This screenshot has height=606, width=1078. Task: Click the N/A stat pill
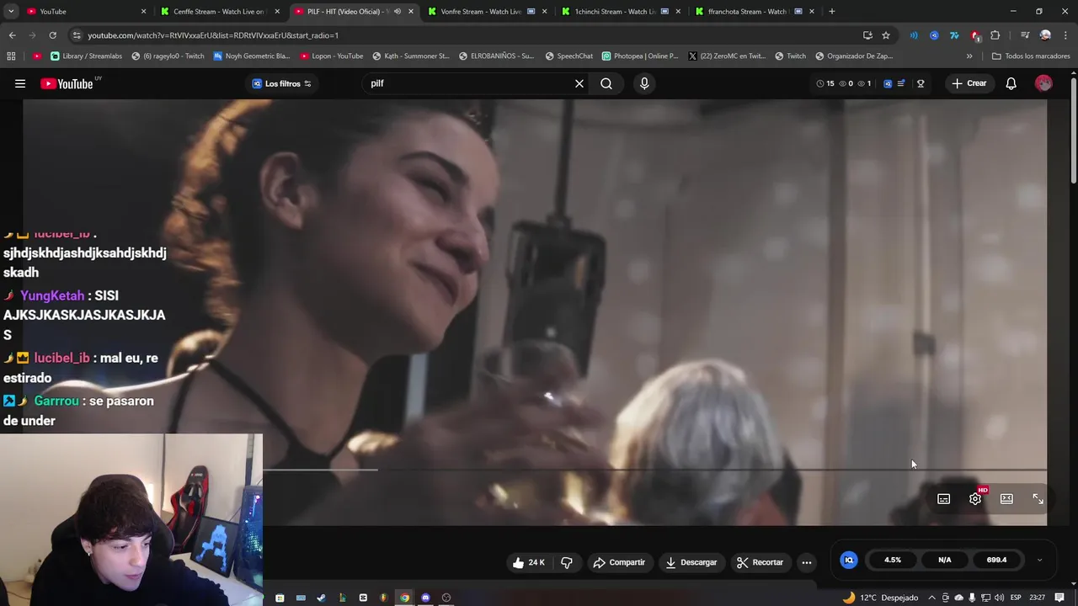[945, 560]
